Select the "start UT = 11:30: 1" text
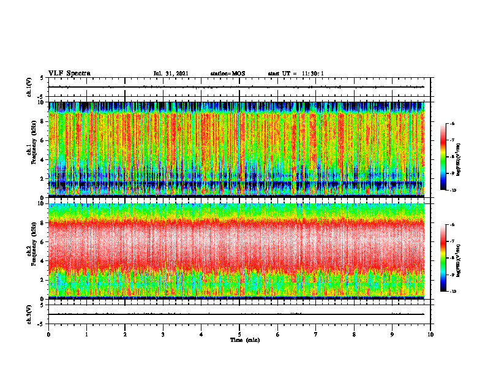 pos(296,74)
